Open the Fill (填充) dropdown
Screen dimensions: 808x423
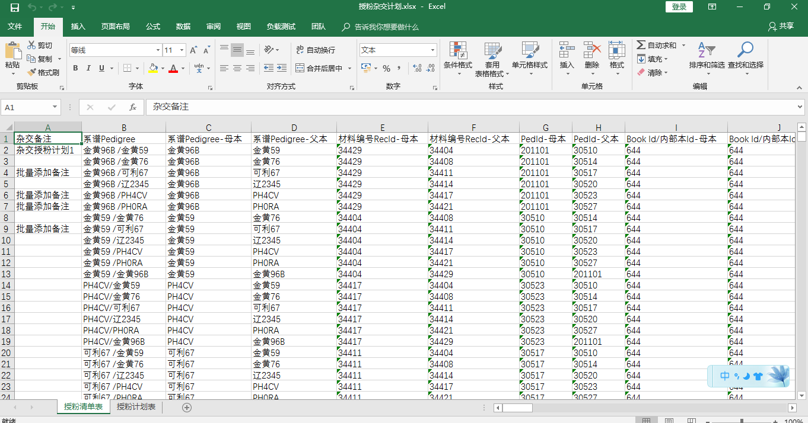[666, 59]
